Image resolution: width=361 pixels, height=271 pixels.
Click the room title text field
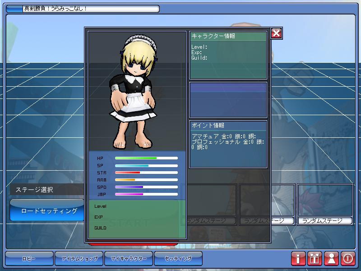tap(91, 9)
